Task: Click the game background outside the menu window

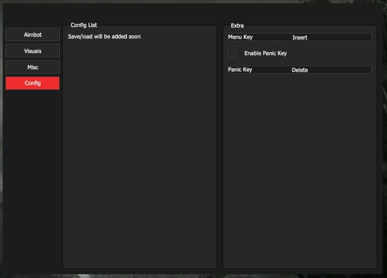Action: (383, 163)
